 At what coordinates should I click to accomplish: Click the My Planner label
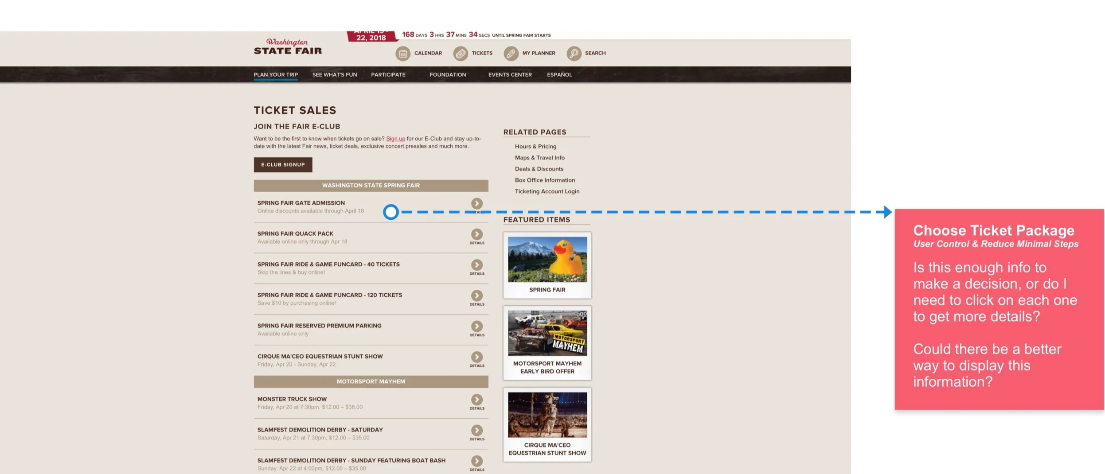539,53
